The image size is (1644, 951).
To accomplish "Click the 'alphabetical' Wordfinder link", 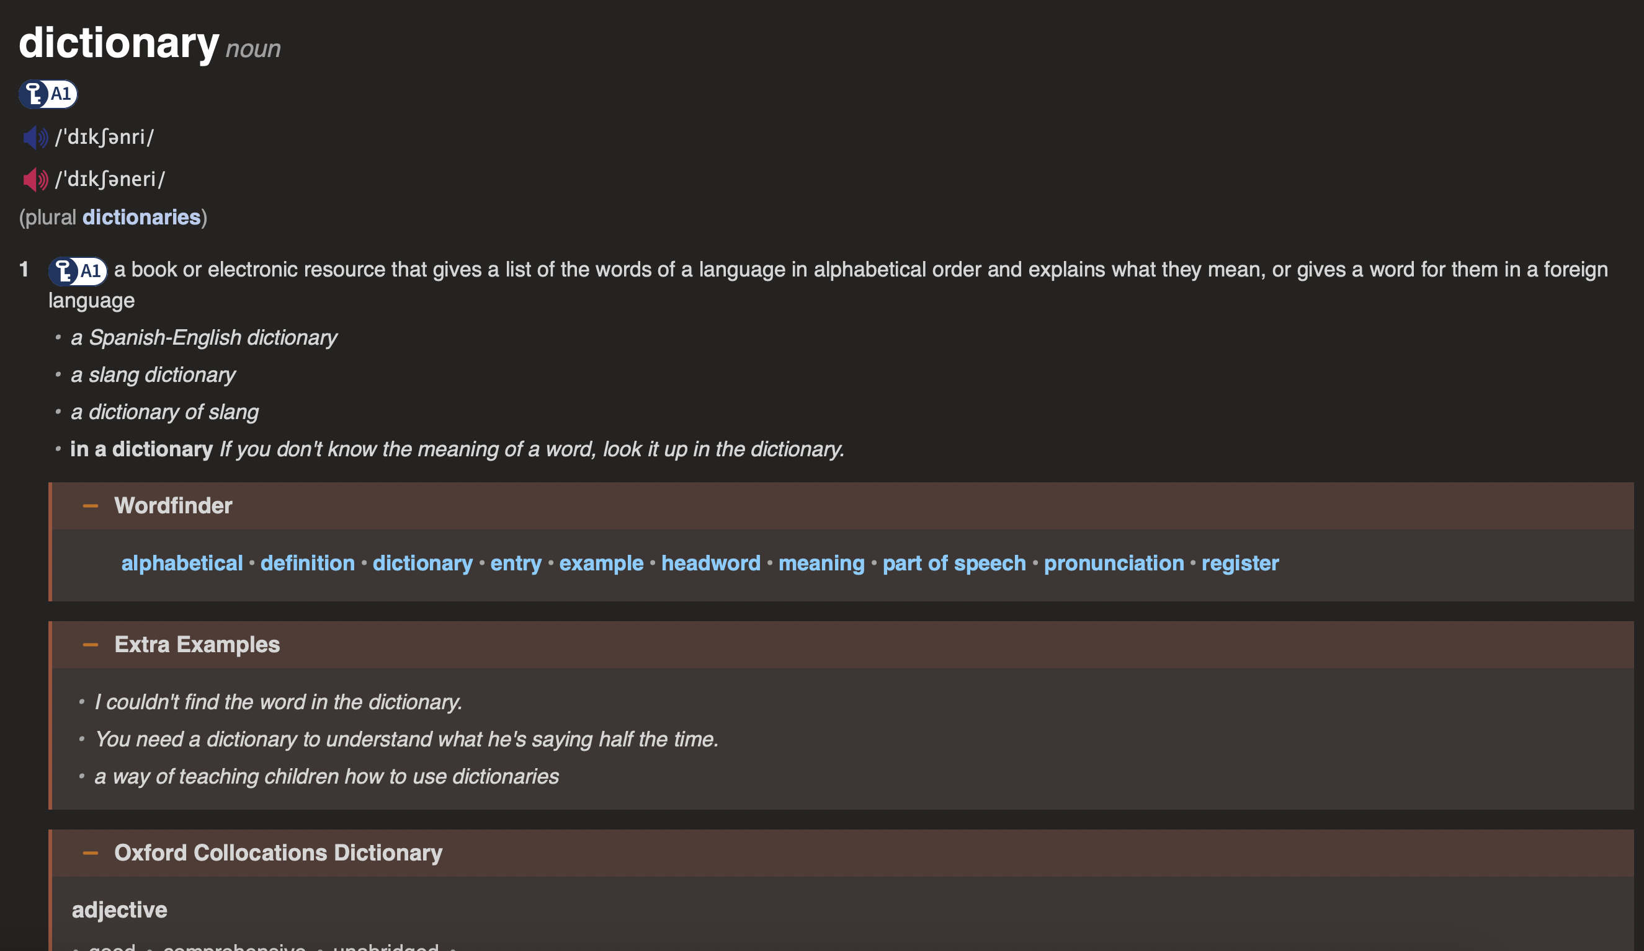I will [x=181, y=563].
